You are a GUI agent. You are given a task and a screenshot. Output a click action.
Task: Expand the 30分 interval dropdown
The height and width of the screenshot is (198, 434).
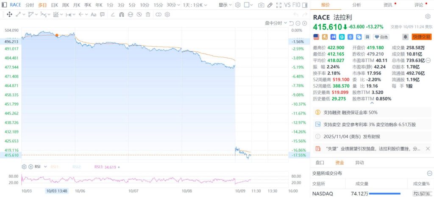pos(173,5)
